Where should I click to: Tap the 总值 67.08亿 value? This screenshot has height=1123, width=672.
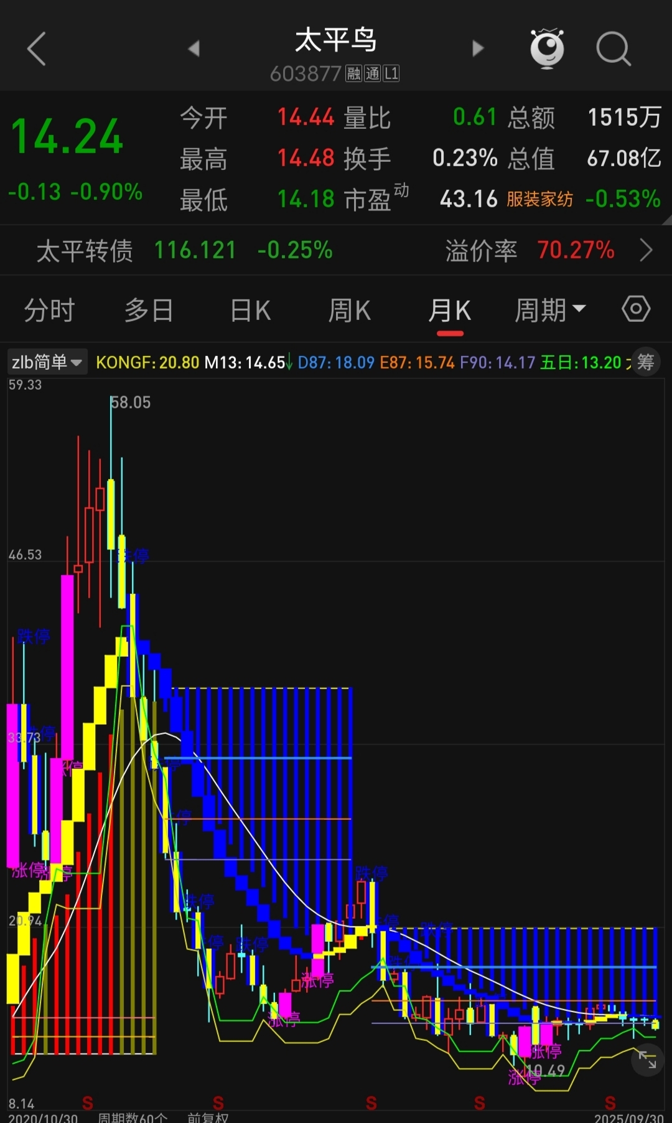pyautogui.click(x=624, y=158)
